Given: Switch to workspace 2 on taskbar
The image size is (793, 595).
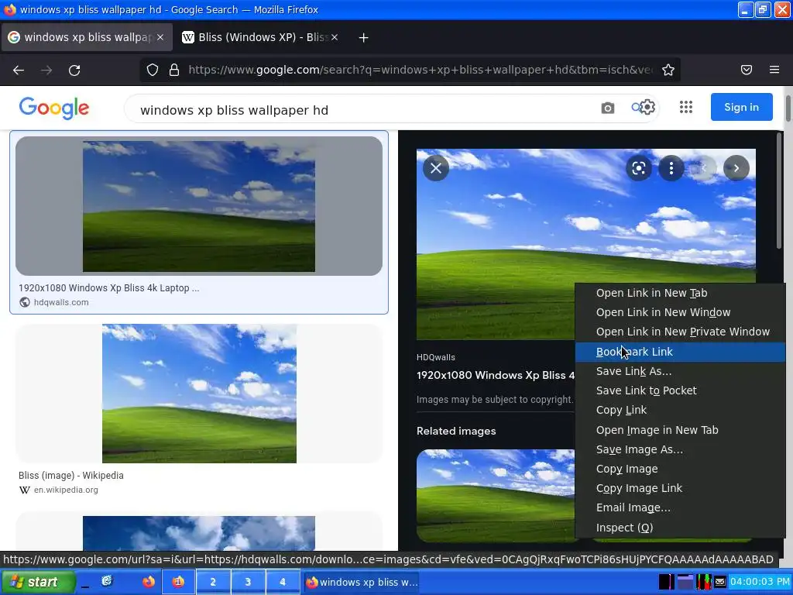Looking at the screenshot, I should pyautogui.click(x=213, y=582).
